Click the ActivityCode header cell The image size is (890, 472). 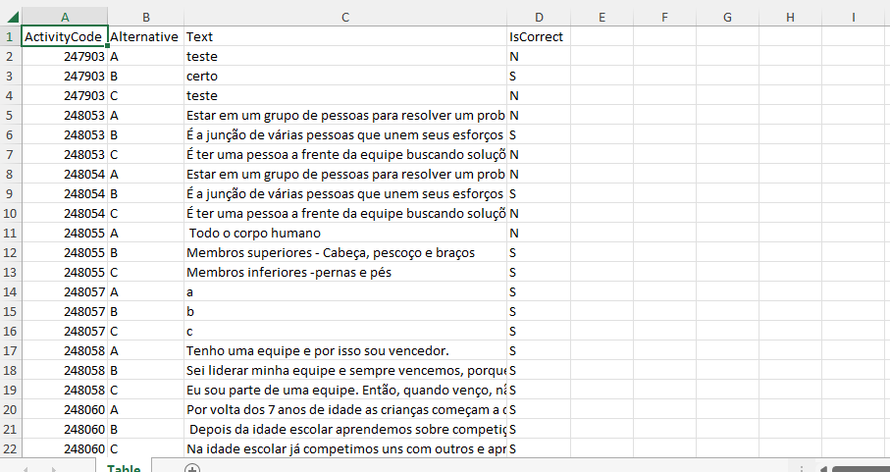pos(64,37)
